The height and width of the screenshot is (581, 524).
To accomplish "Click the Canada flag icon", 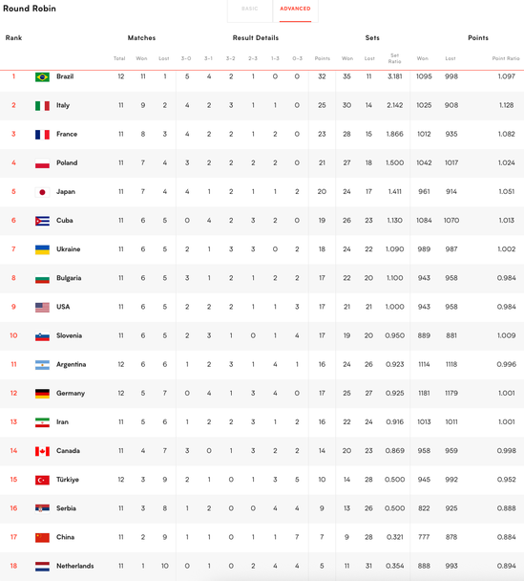I will tap(42, 451).
